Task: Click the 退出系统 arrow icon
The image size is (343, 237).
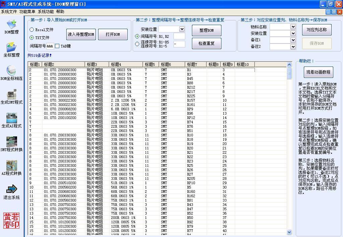Action: pos(11,190)
